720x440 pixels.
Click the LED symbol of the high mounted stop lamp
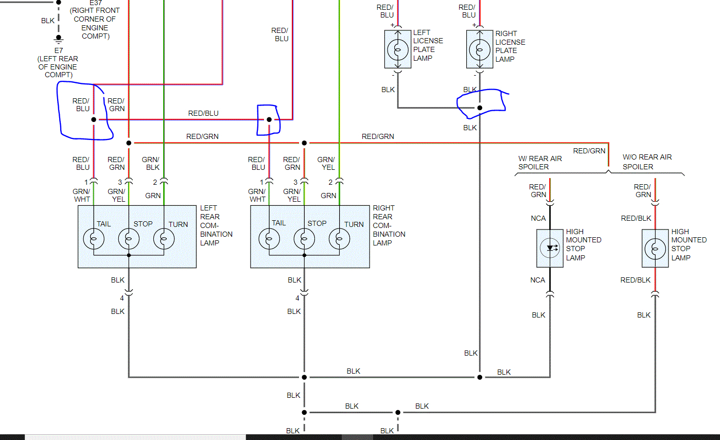click(x=550, y=248)
